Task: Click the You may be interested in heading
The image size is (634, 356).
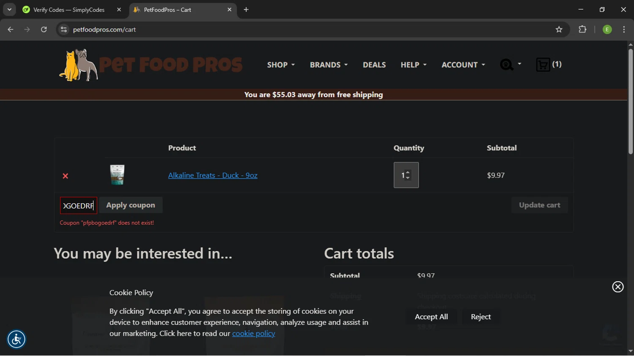Action: click(x=143, y=253)
